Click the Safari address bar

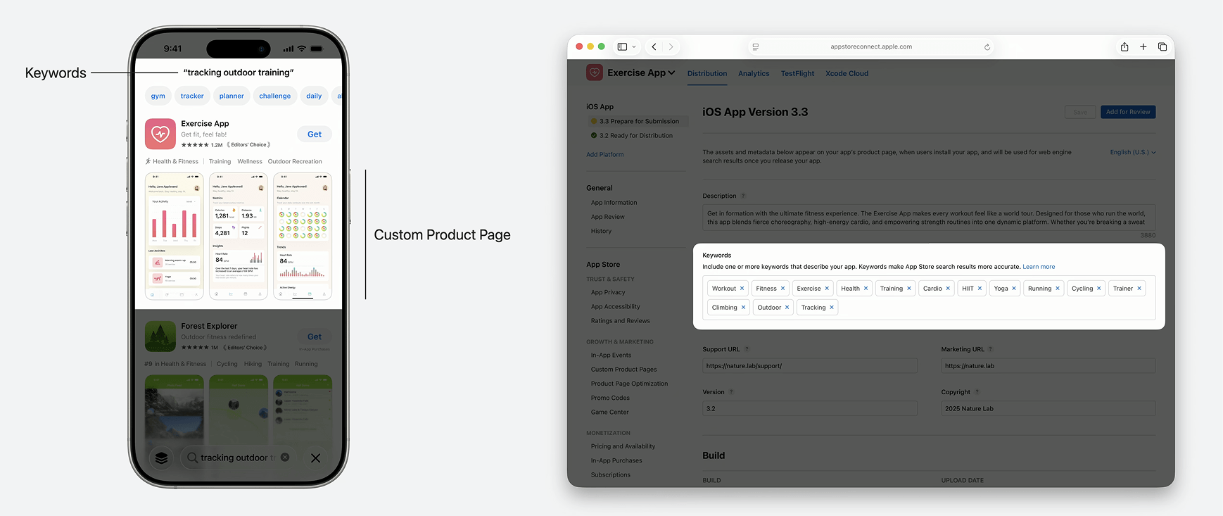(x=871, y=47)
